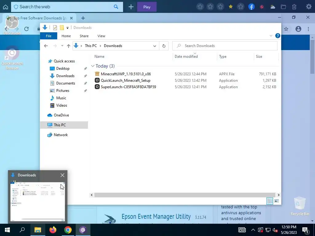Open the File tab in Explorer
The image size is (315, 236).
click(x=49, y=36)
